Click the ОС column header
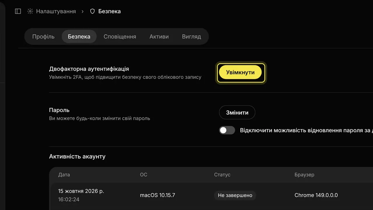The height and width of the screenshot is (210, 373). (144, 175)
